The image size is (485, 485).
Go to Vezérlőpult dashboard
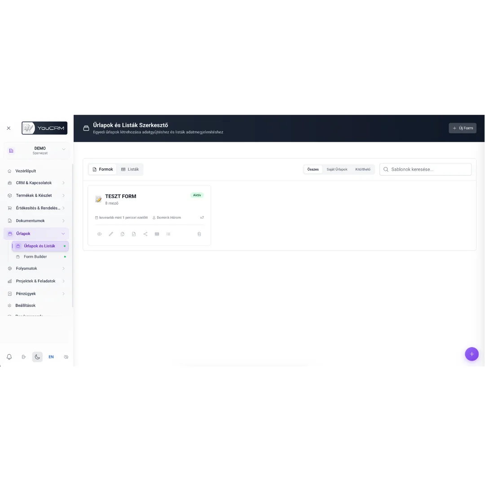[x=26, y=171]
